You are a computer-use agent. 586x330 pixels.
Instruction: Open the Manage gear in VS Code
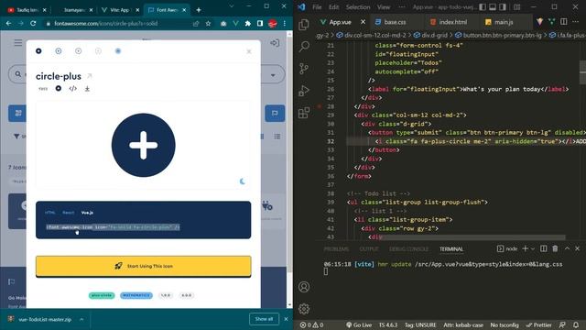click(304, 309)
